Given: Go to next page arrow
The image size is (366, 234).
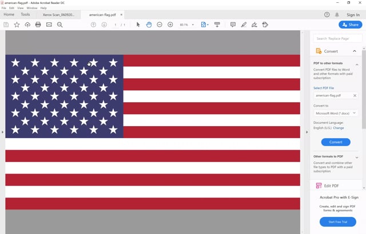Looking at the screenshot, I should pos(104,25).
